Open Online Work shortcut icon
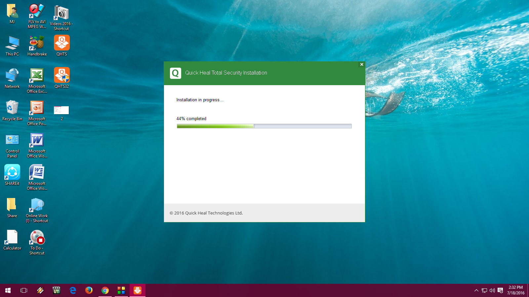The height and width of the screenshot is (297, 529). point(37,205)
